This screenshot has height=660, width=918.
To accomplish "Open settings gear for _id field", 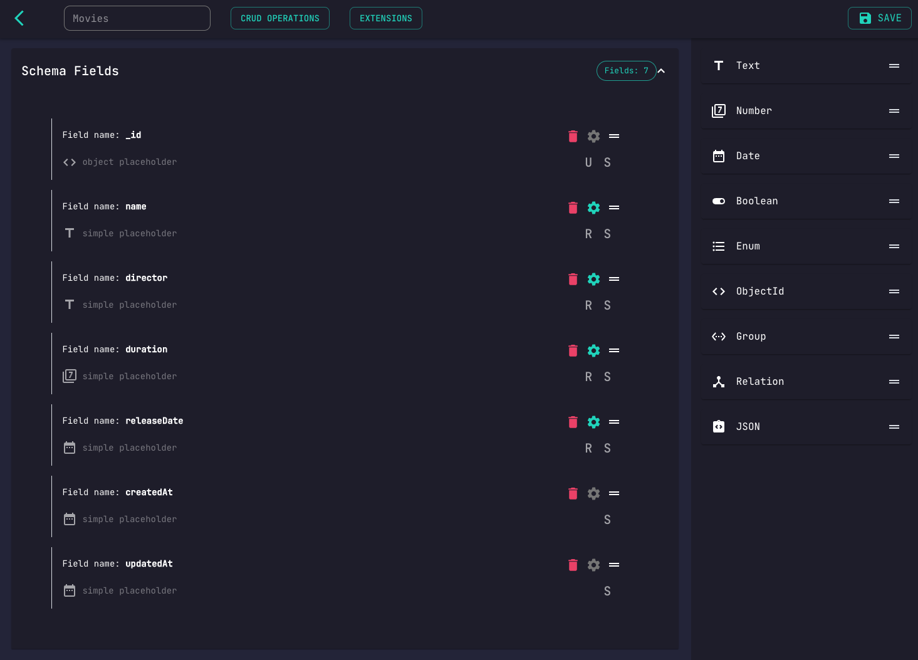I will tap(593, 136).
